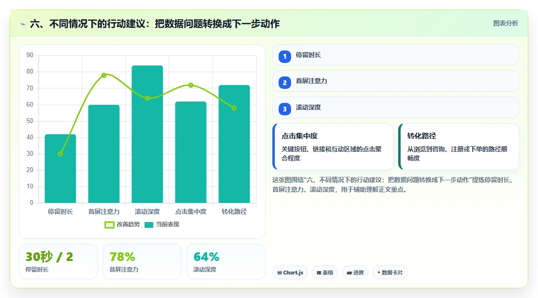Click the 点击集中度 x-axis label
The width and height of the screenshot is (538, 298).
pyautogui.click(x=191, y=211)
